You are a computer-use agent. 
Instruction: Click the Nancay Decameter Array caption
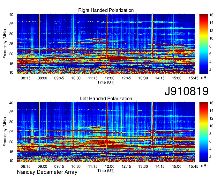coord(47,172)
